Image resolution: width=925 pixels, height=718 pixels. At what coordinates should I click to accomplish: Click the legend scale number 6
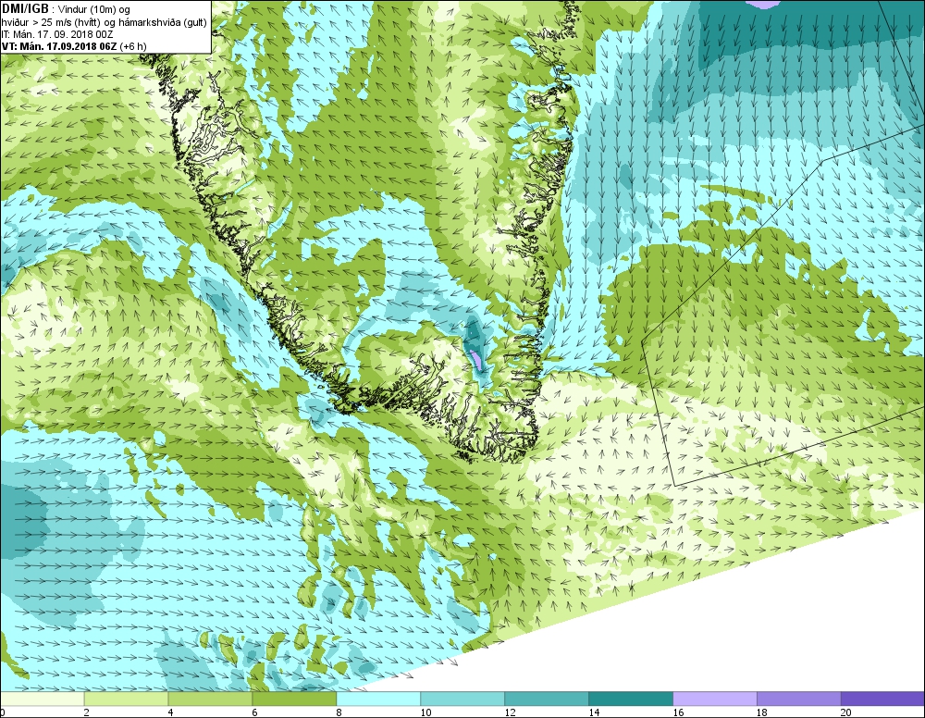point(255,712)
